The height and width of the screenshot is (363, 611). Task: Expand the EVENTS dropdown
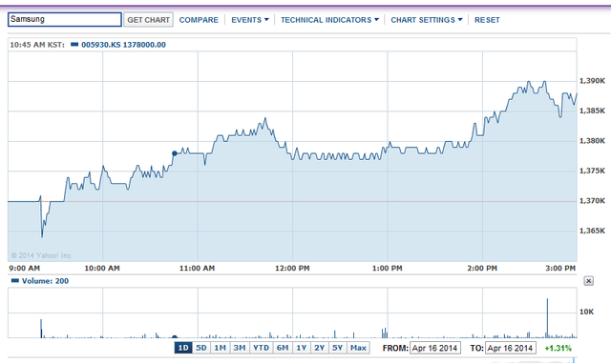pyautogui.click(x=250, y=20)
